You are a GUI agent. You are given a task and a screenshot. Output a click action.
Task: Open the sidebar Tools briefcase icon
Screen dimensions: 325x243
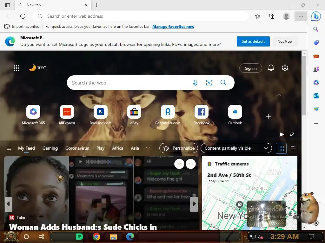pos(316,56)
